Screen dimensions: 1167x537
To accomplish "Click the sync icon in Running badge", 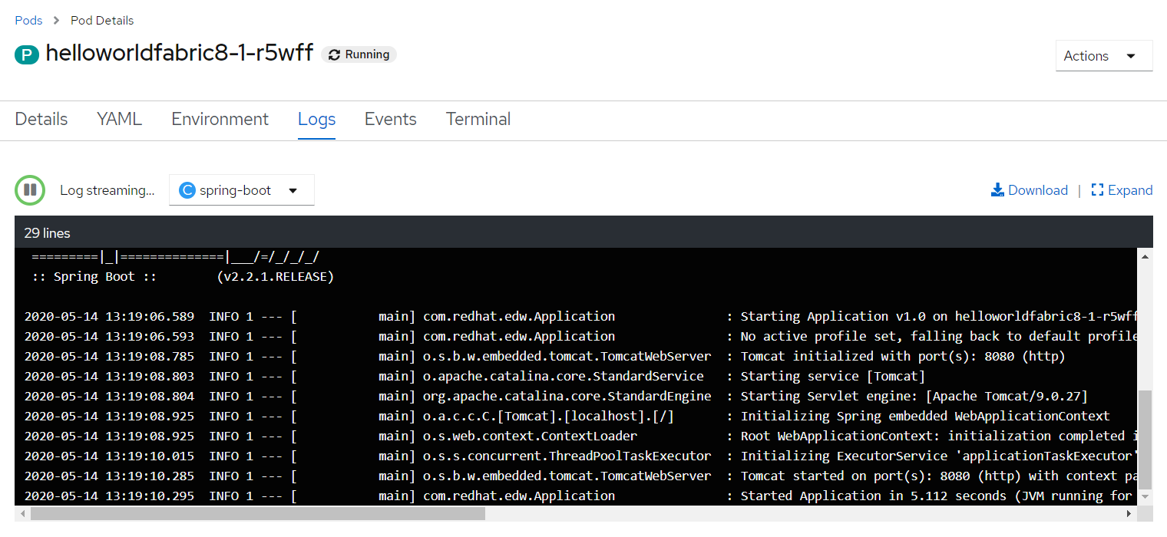I will (x=333, y=54).
